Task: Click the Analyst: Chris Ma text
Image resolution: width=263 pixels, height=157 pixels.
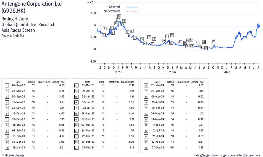Action: 13,36
